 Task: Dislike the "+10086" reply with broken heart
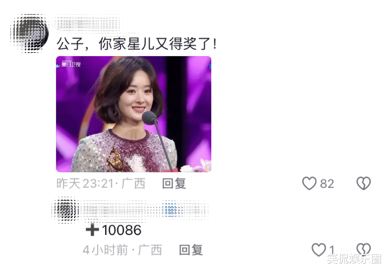(364, 249)
